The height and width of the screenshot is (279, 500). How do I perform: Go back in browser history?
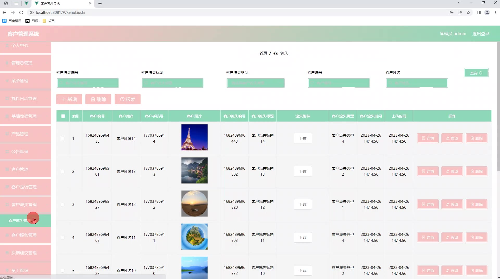[4, 12]
